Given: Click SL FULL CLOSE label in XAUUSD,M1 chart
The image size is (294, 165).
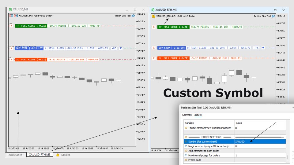Looking at the screenshot, I should click(x=31, y=60).
